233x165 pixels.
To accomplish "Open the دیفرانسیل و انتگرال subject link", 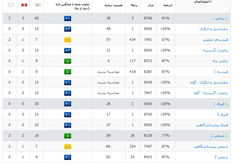I will pos(214,29).
